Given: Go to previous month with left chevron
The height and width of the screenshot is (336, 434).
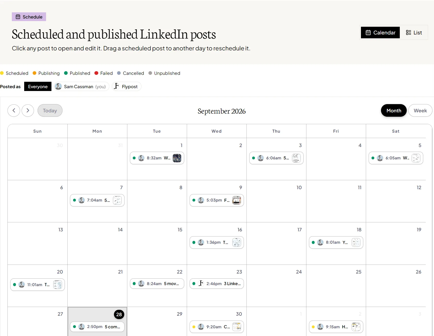Looking at the screenshot, I should click(x=14, y=111).
